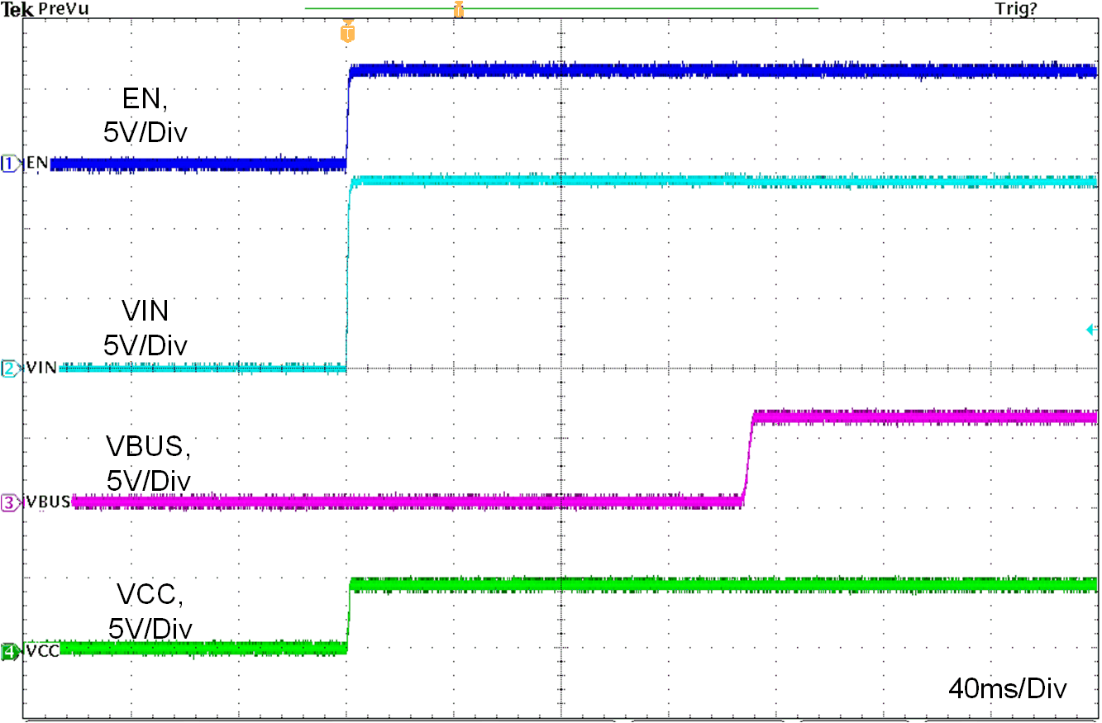Click the orange marker on the acquisition bar

click(x=457, y=8)
